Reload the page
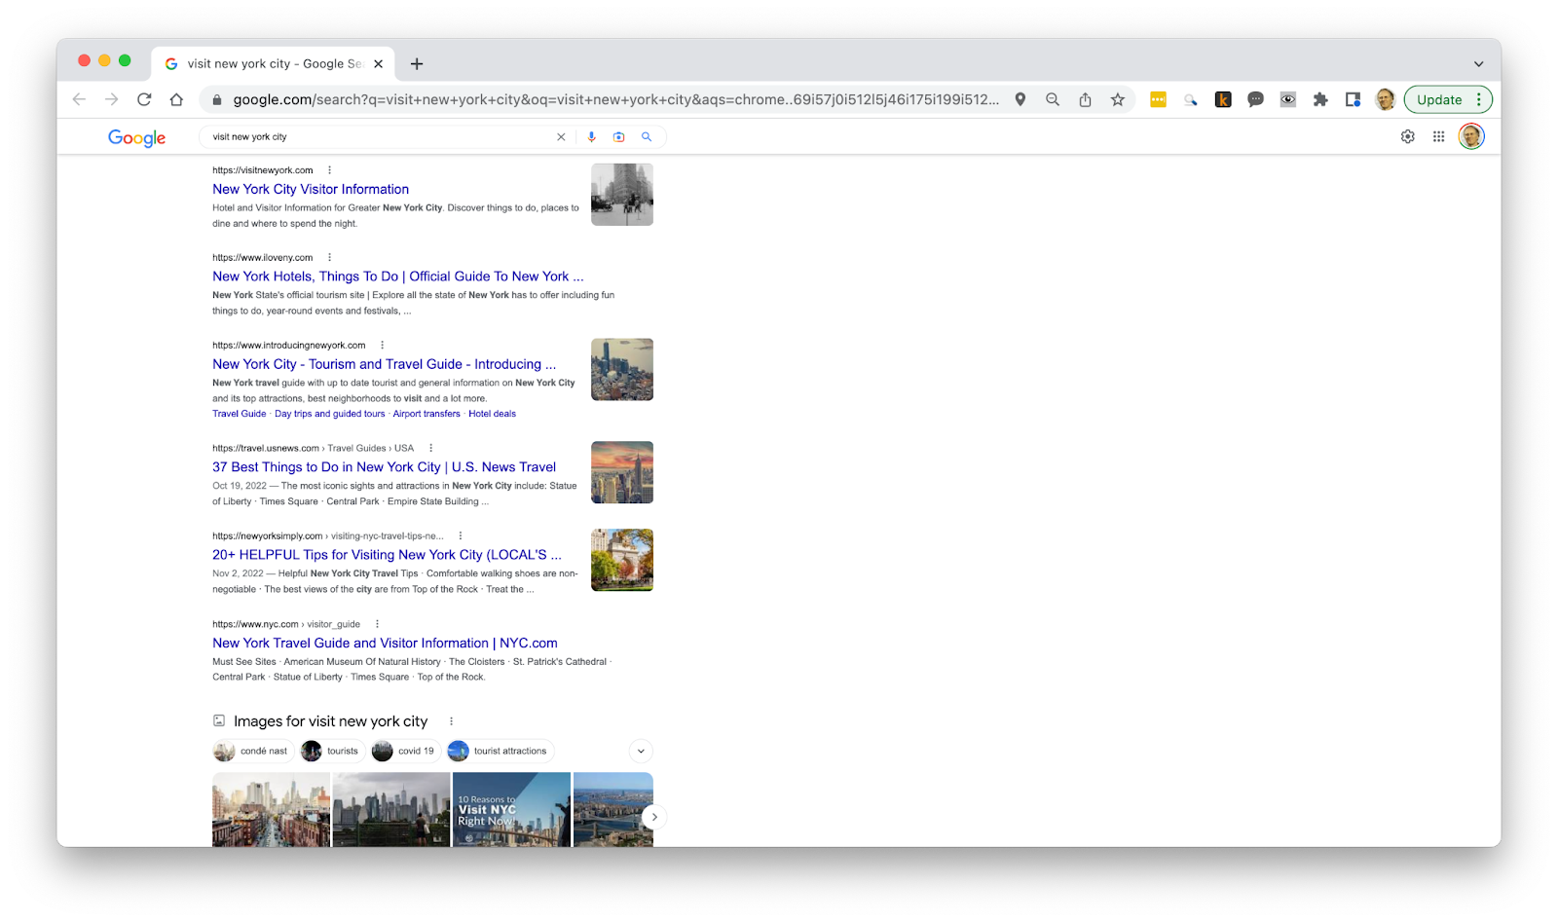The width and height of the screenshot is (1558, 922). pyautogui.click(x=144, y=99)
